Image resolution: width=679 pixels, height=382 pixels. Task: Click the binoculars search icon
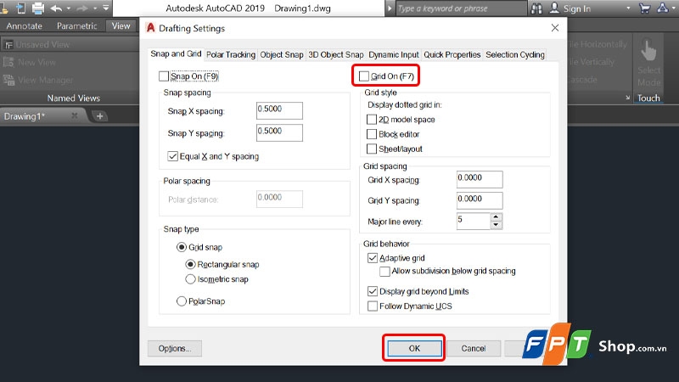[536, 8]
